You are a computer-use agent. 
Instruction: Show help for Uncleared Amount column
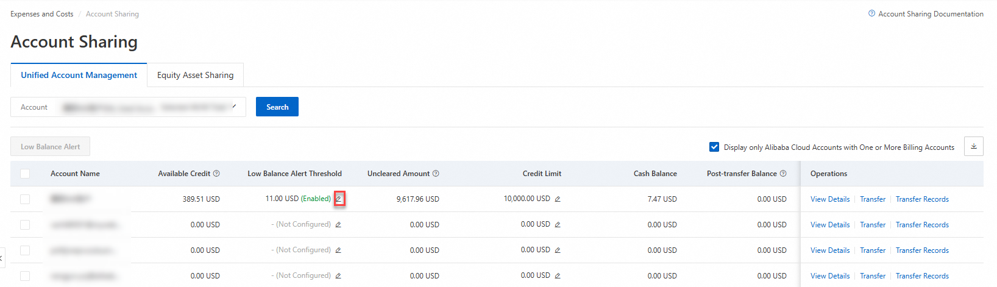coord(436,174)
